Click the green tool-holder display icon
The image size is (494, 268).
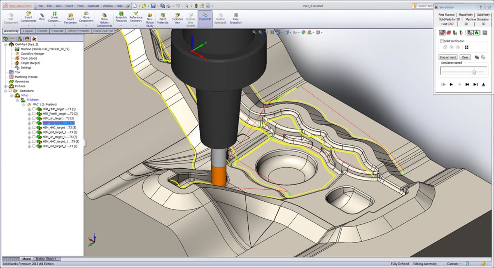476,33
